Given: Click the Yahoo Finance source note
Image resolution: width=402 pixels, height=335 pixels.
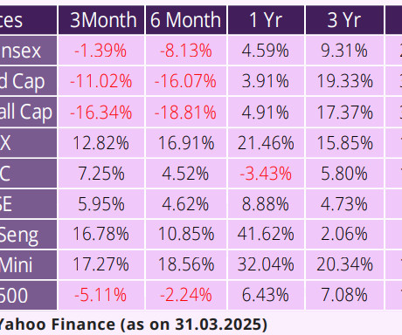Looking at the screenshot, I should coord(133,325).
